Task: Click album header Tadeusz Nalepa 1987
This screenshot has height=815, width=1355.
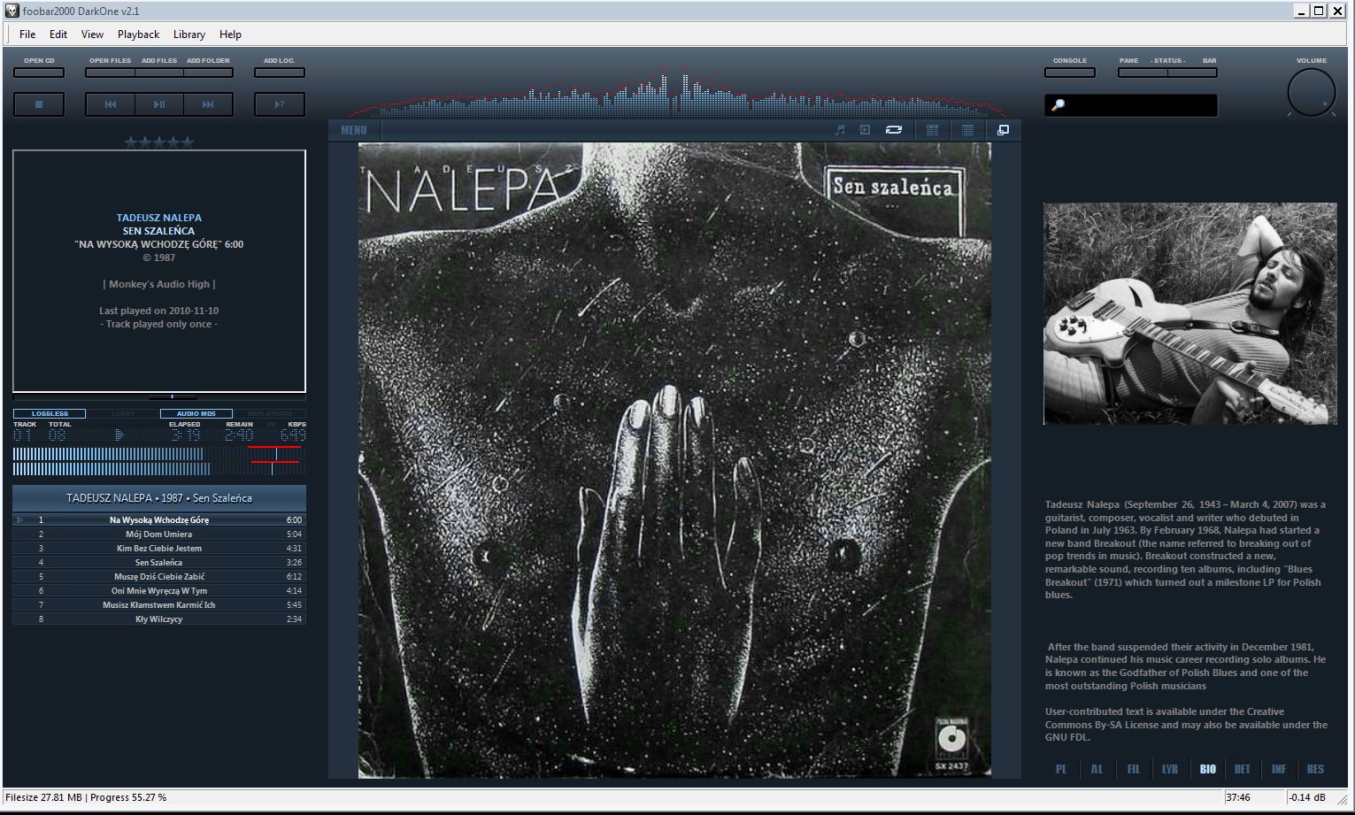Action: point(159,498)
